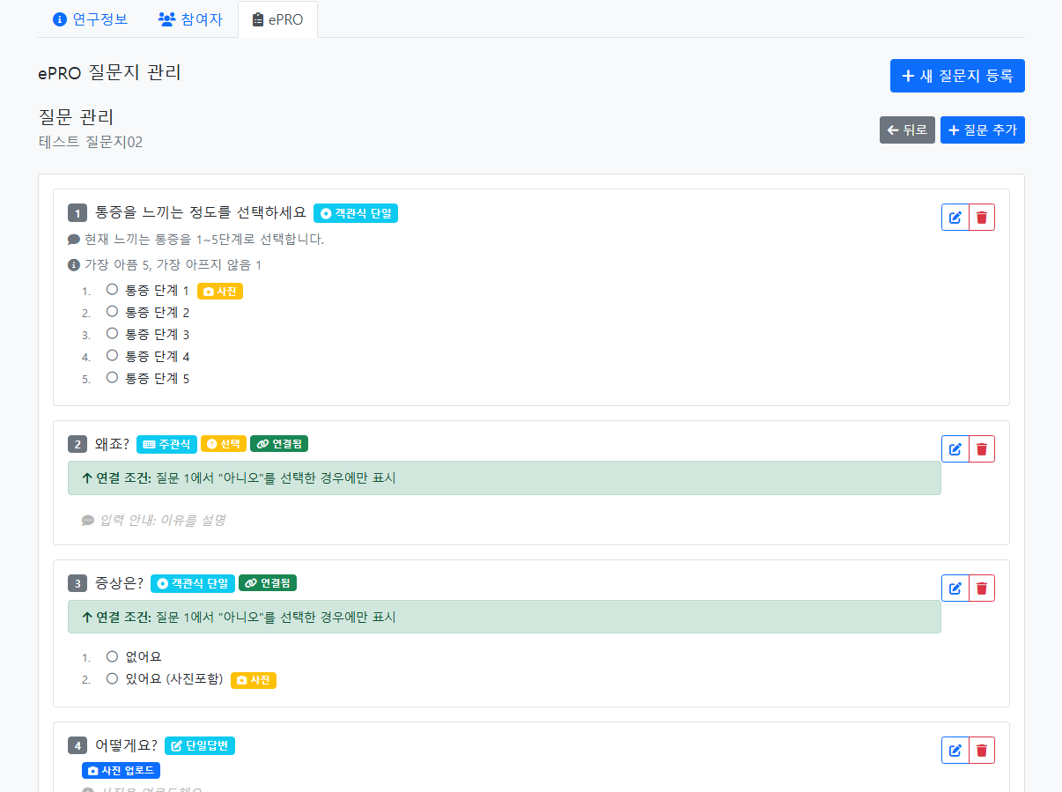Switch to the 연구정보 tab
The image size is (1062, 792).
tap(90, 19)
